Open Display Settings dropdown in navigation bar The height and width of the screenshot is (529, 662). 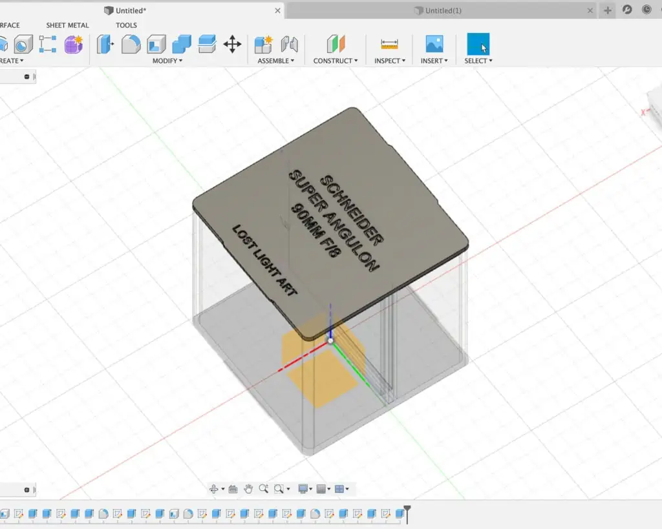tap(305, 489)
